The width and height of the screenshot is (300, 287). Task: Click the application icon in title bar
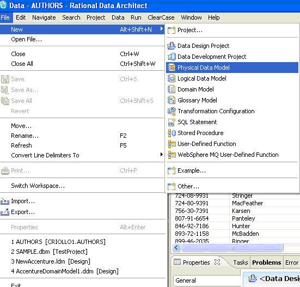coord(3,5)
